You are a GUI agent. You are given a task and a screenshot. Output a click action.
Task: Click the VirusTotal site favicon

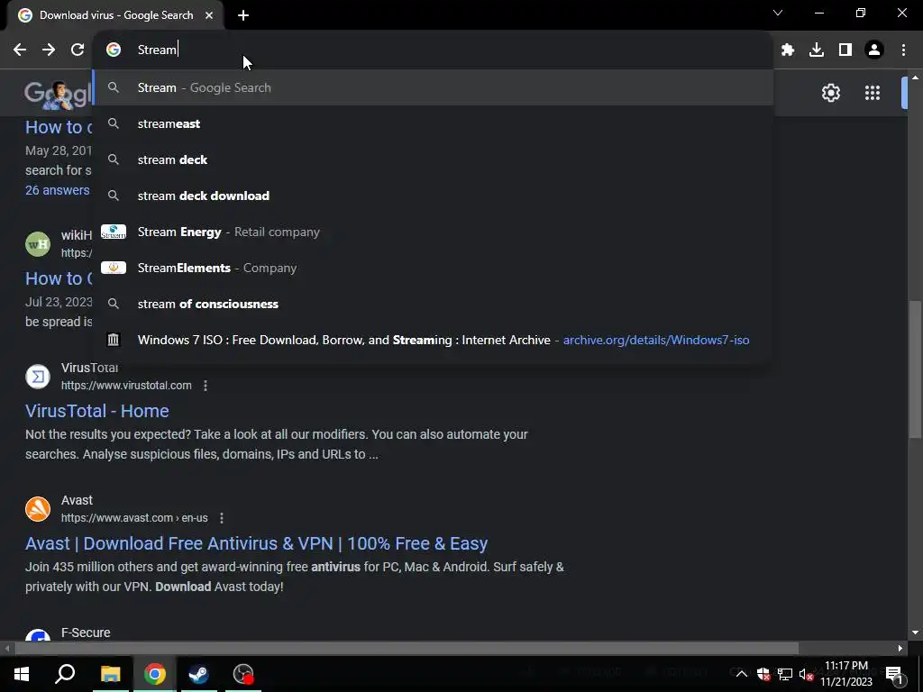point(38,377)
